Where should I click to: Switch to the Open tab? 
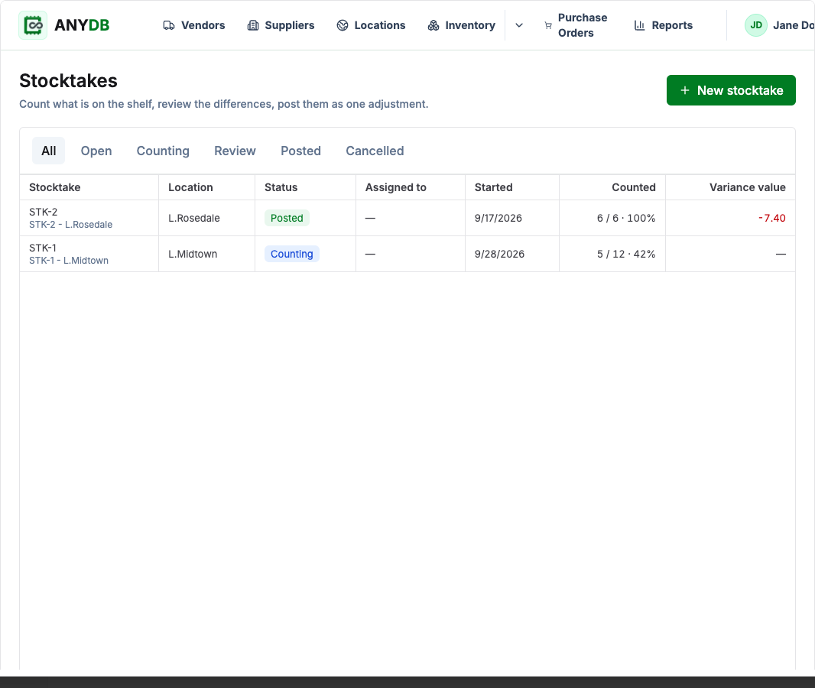point(96,151)
